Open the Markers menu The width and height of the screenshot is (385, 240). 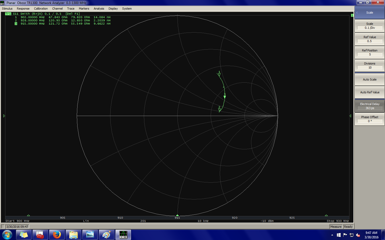pyautogui.click(x=84, y=9)
